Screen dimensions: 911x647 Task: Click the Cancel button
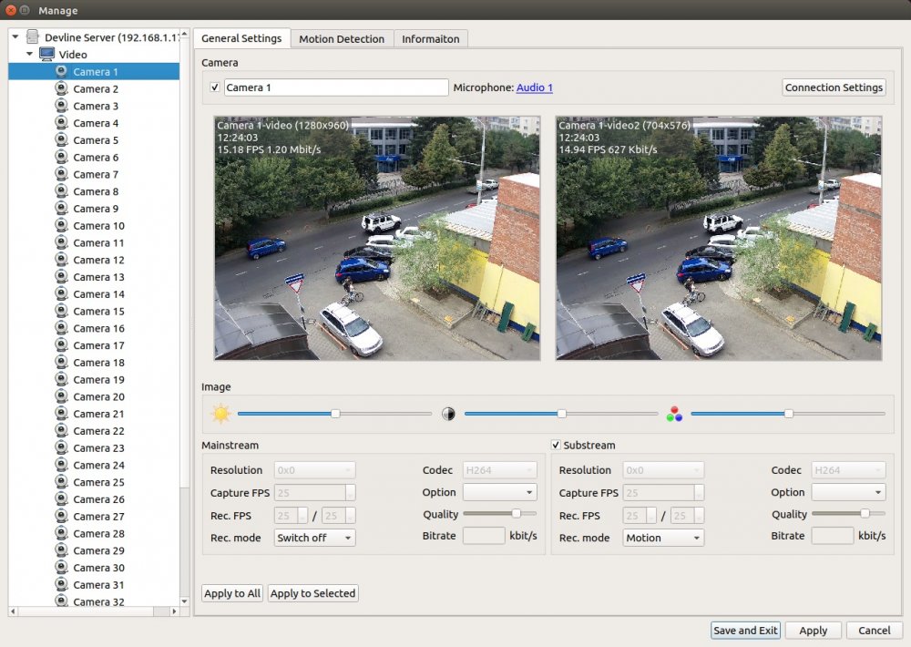coord(874,631)
